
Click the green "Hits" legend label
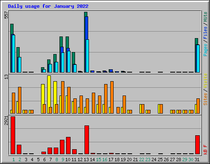click(205, 17)
